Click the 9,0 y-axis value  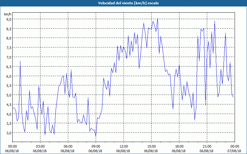[x=9, y=19]
